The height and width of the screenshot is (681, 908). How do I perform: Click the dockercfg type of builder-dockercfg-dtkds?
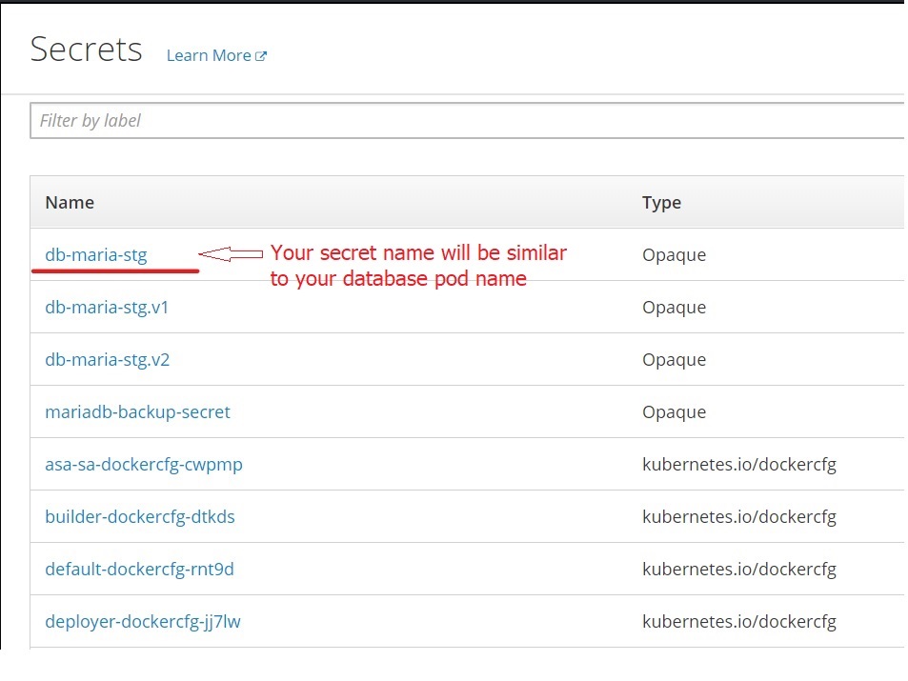tap(738, 517)
